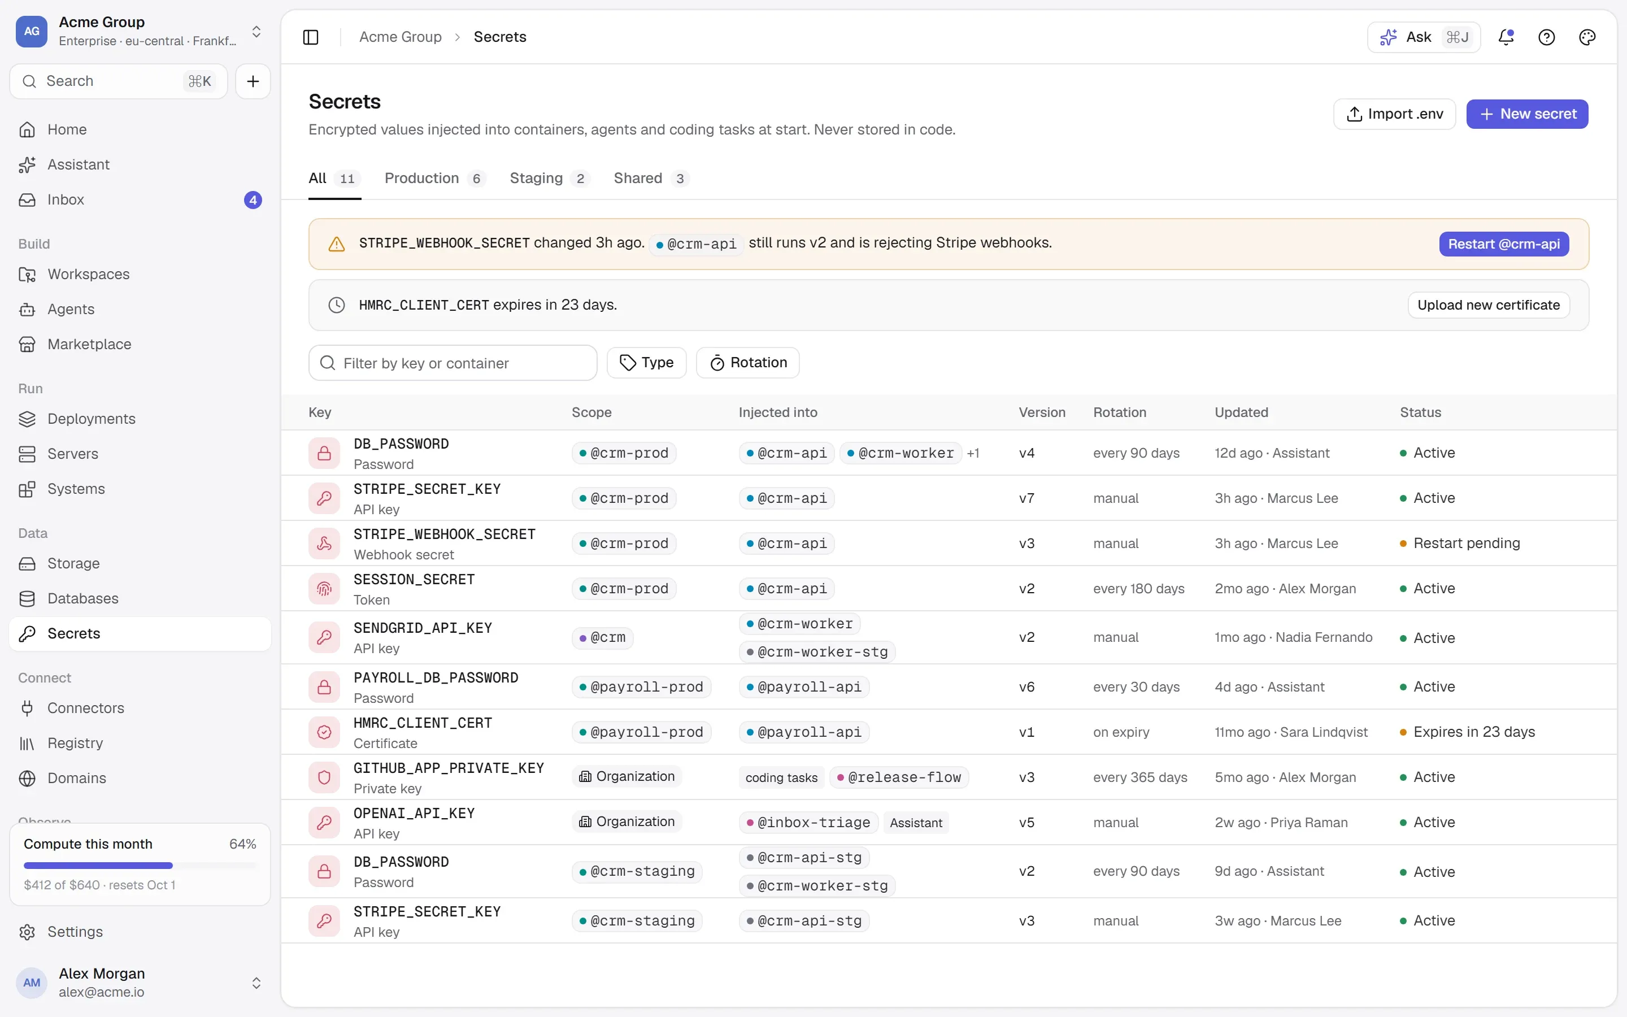Click the warning triangle in the Stripe alert
Image resolution: width=1627 pixels, height=1017 pixels.
(336, 244)
